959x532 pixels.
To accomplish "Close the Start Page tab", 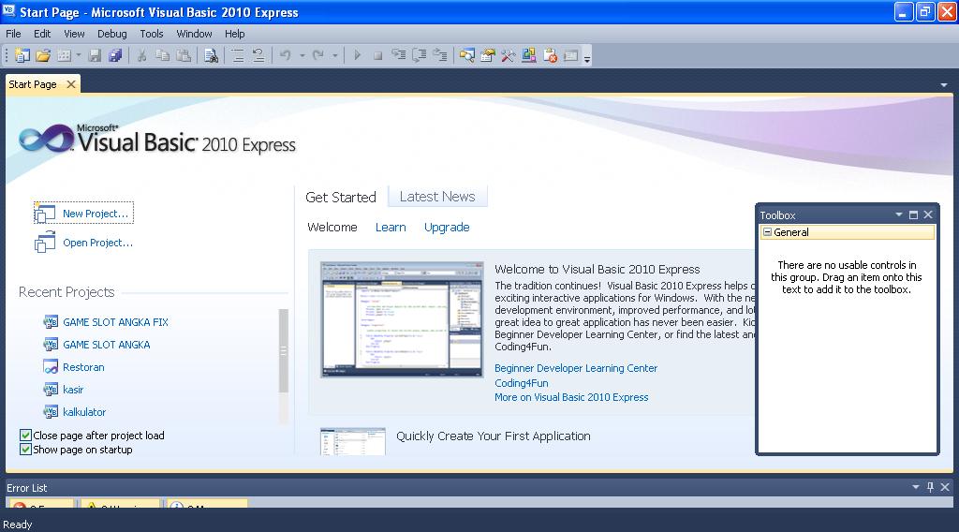I will 71,84.
